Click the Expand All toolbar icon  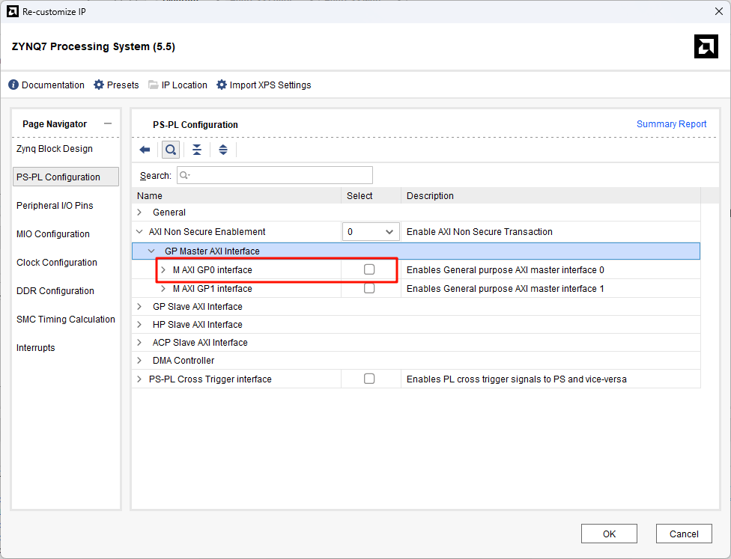click(223, 150)
